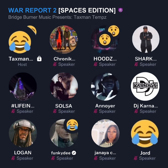Select the janaya c... speaker avatar
The width and height of the screenshot is (168, 168).
(106, 133)
